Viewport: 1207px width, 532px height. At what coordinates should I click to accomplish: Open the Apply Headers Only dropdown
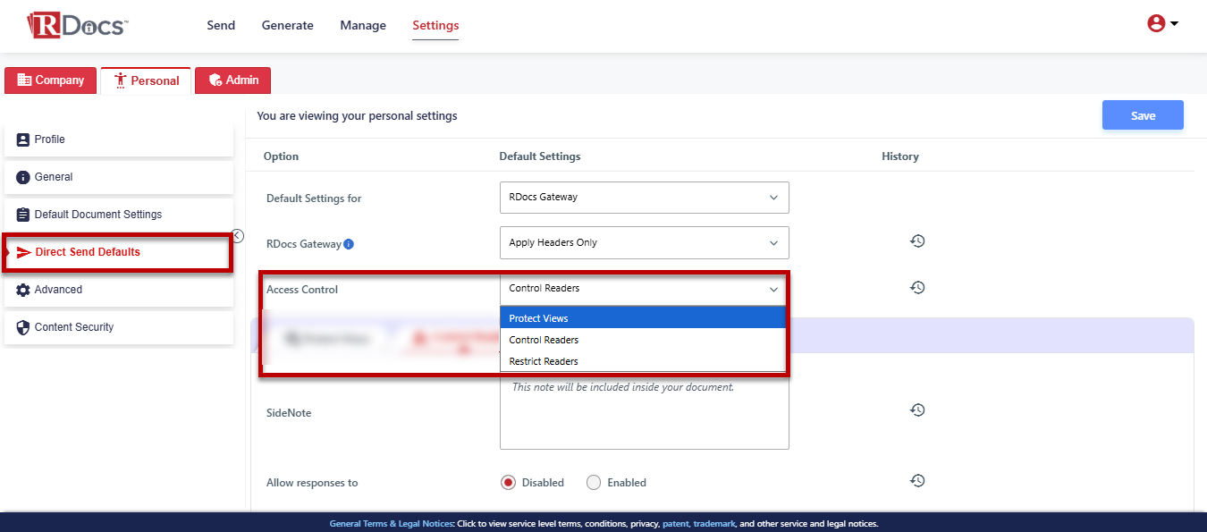coord(644,242)
